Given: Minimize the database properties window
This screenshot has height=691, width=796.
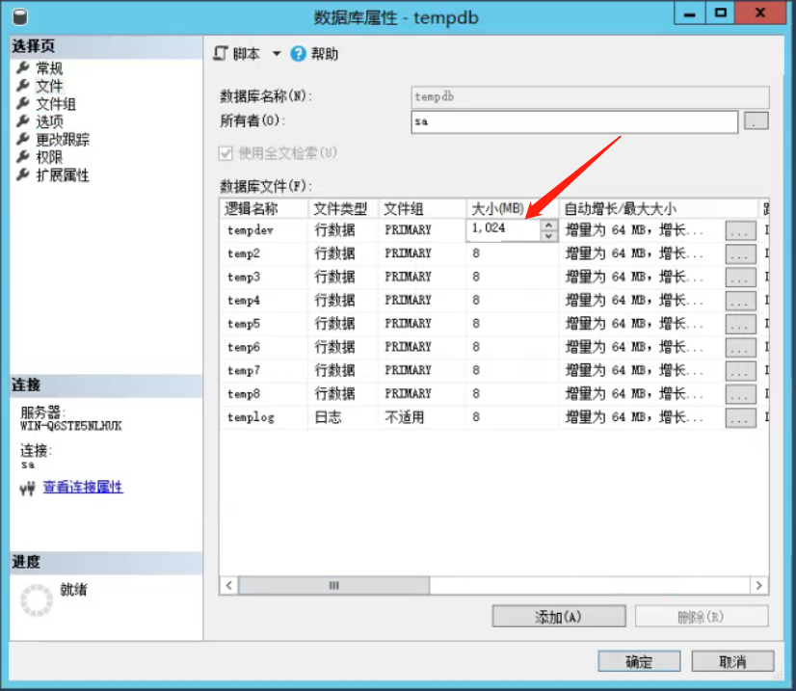Looking at the screenshot, I should pos(689,13).
